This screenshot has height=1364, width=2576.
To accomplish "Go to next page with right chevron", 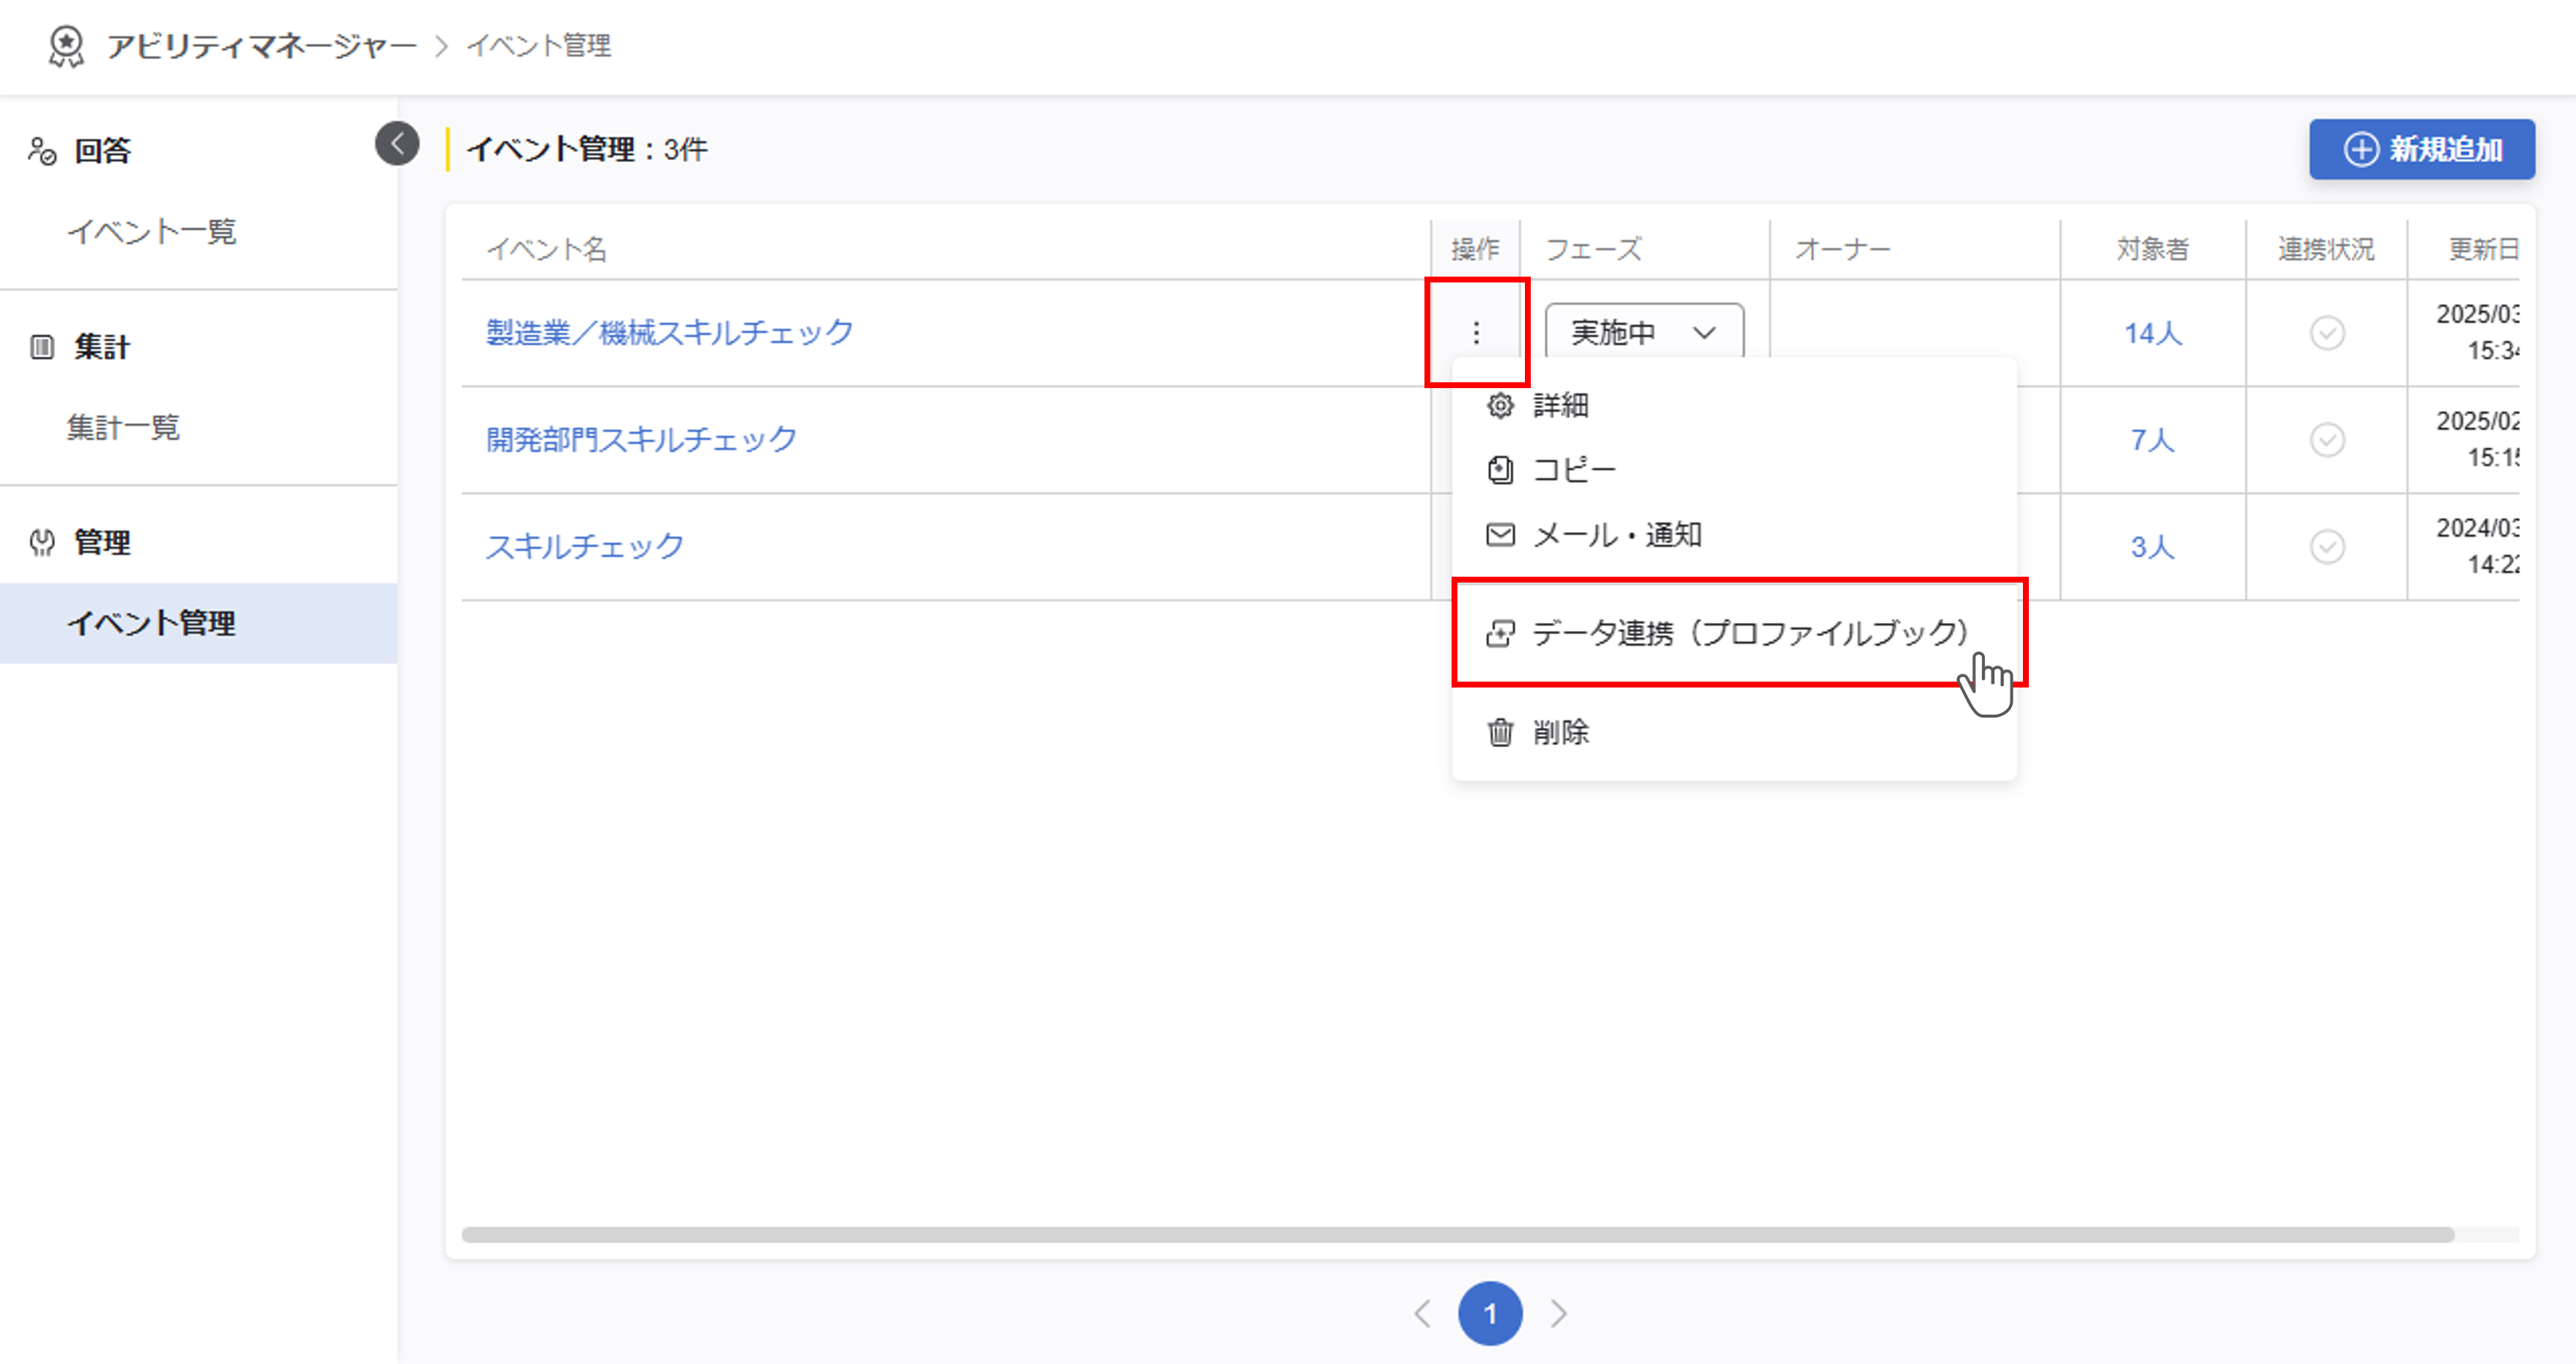I will point(1558,1313).
